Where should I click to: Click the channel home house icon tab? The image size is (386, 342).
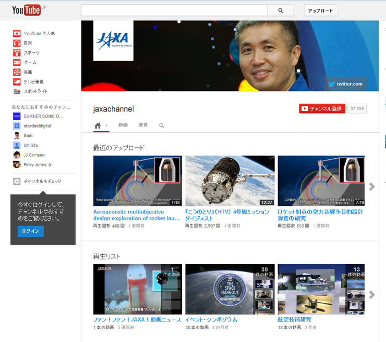click(x=97, y=126)
